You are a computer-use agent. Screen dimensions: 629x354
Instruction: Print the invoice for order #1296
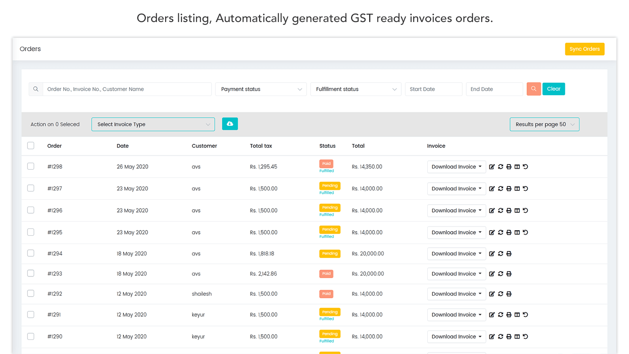509,210
